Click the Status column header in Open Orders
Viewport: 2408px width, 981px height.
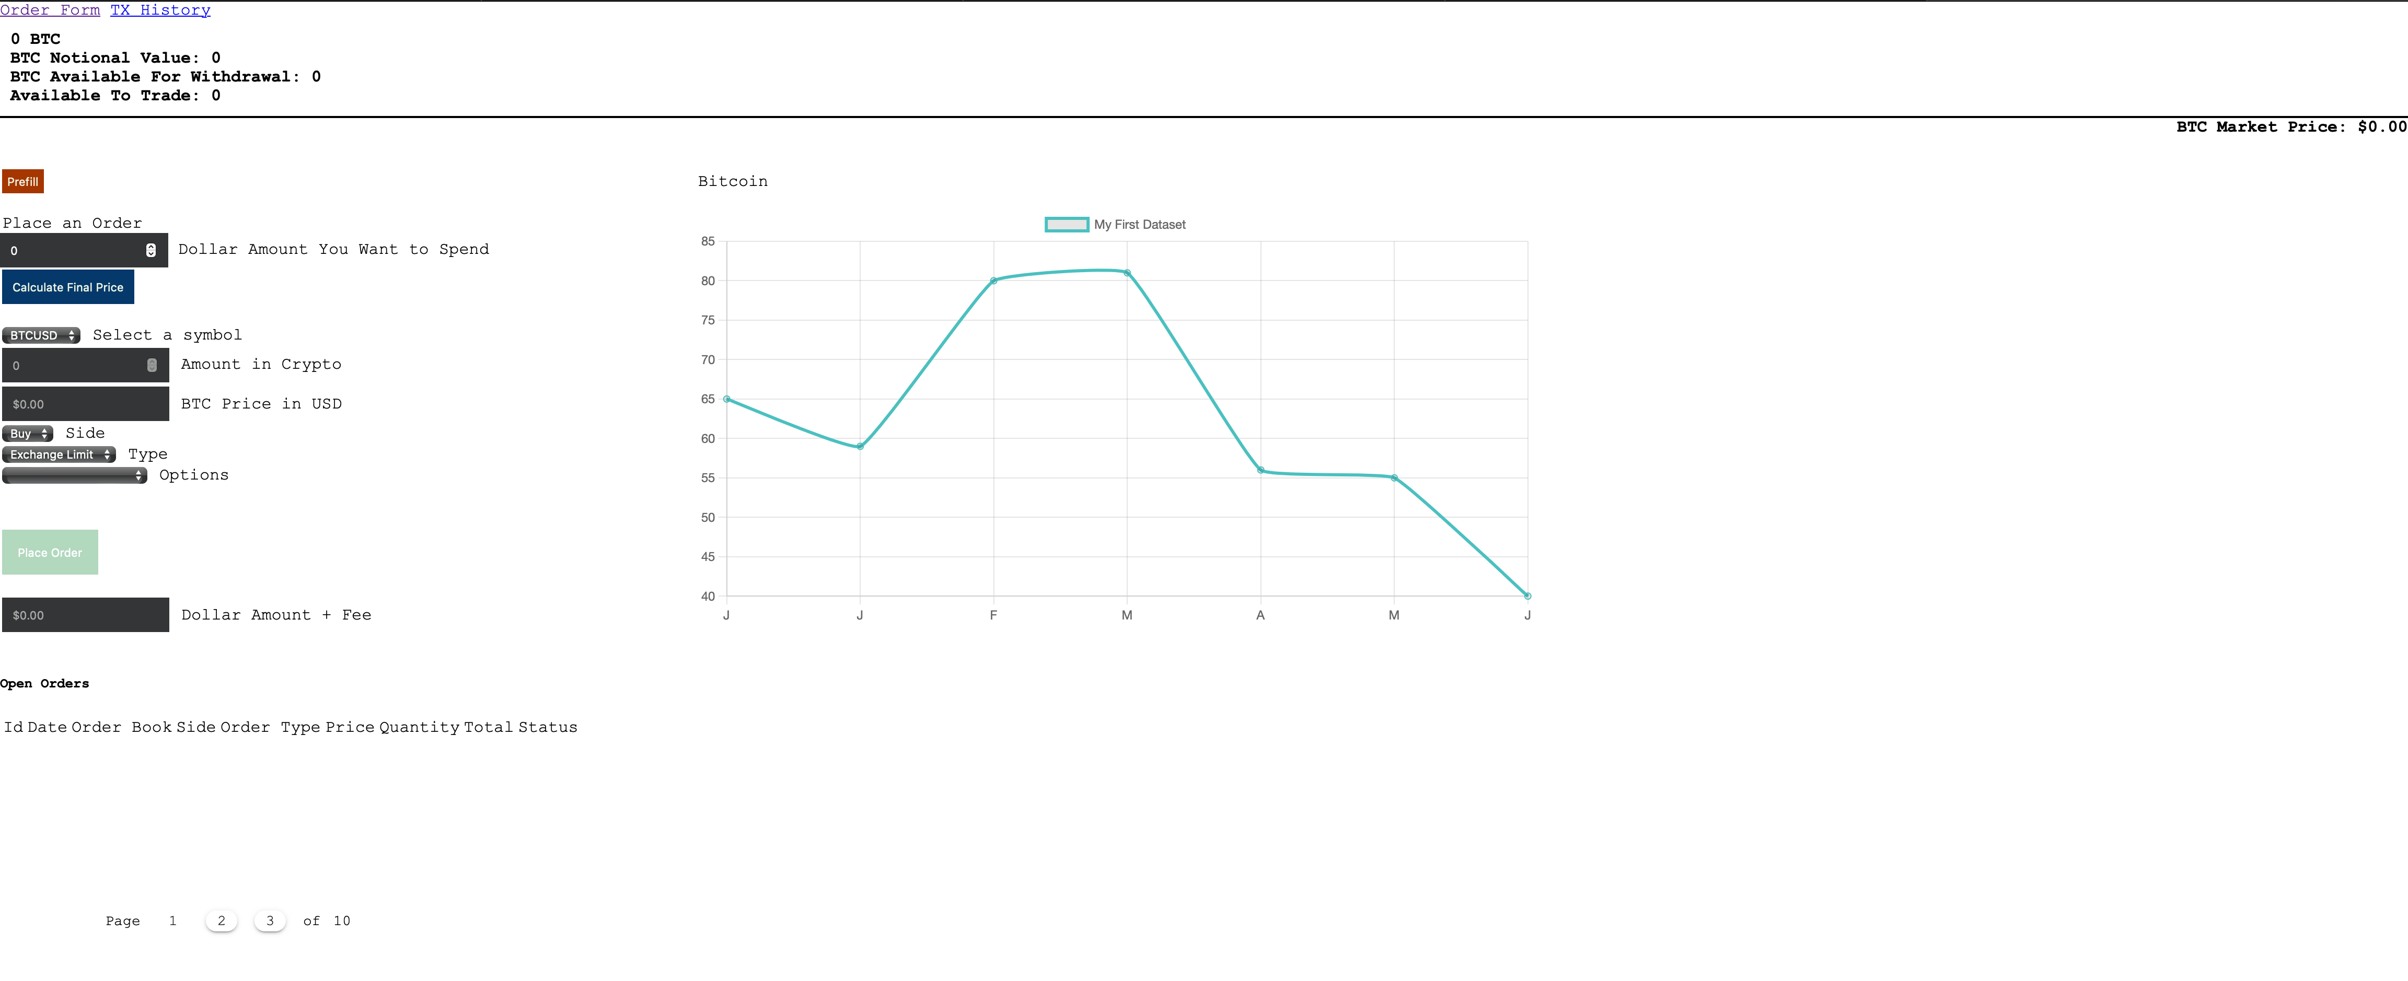[548, 727]
